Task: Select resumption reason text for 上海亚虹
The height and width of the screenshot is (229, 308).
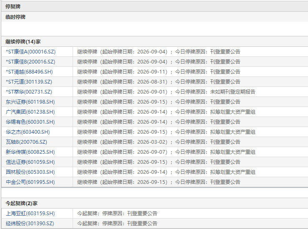Action: (x=117, y=214)
